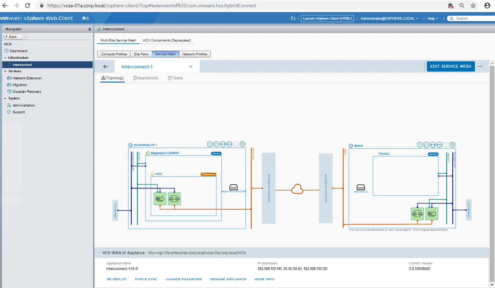Click the home menu icon in header
The height and width of the screenshot is (288, 495).
(x=85, y=18)
